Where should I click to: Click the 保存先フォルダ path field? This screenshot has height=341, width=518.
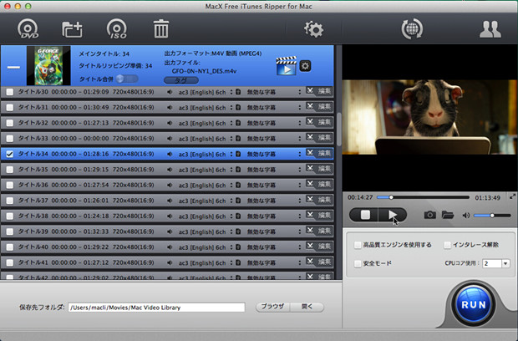[x=156, y=308]
